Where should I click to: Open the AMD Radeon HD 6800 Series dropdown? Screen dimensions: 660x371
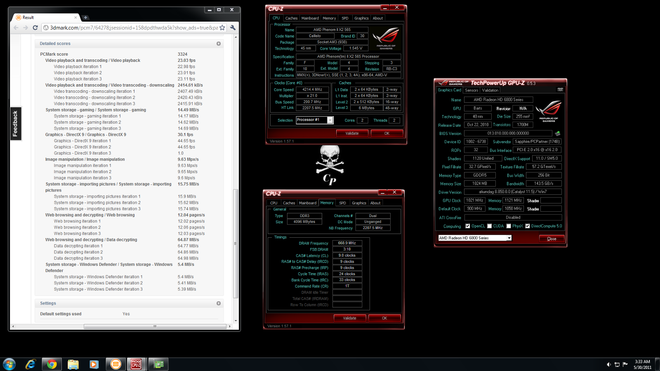tap(509, 238)
